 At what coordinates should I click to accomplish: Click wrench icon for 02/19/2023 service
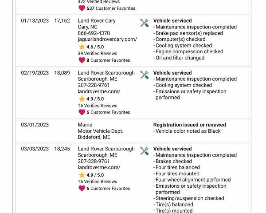pos(144,75)
